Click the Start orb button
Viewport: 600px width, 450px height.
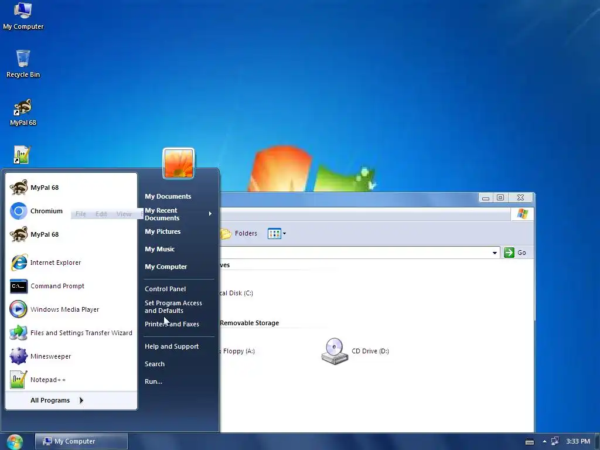(x=15, y=442)
